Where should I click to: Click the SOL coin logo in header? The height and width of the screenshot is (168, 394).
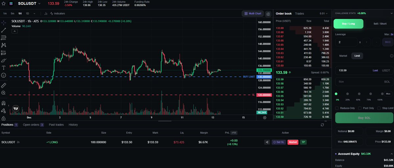[11, 4]
